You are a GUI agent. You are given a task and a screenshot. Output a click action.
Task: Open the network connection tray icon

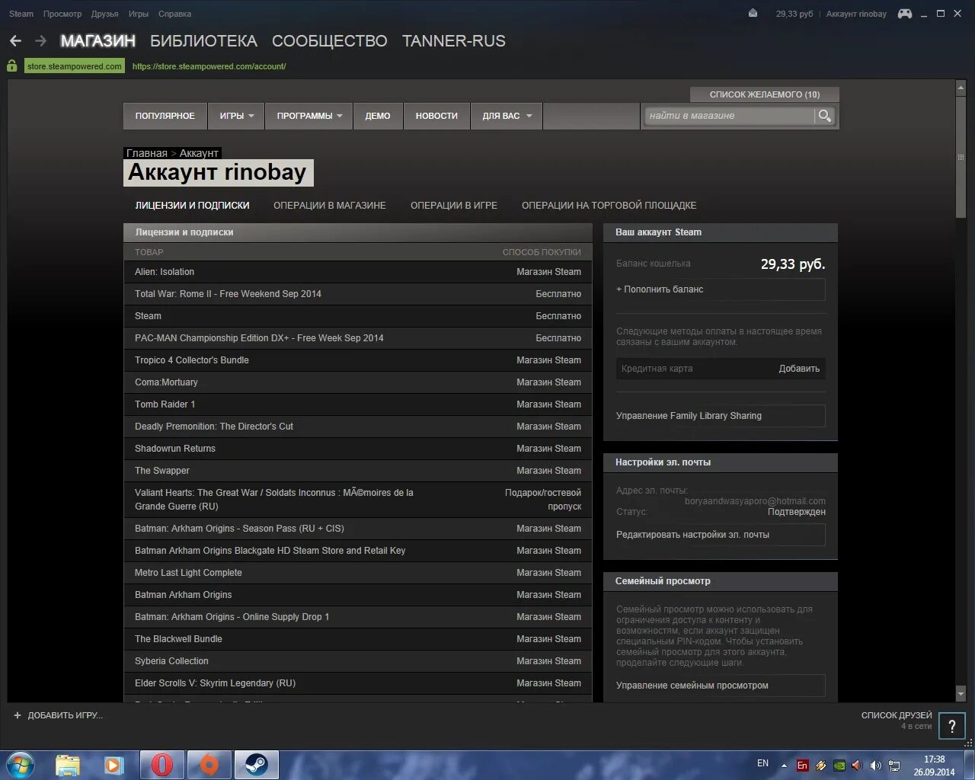point(894,766)
